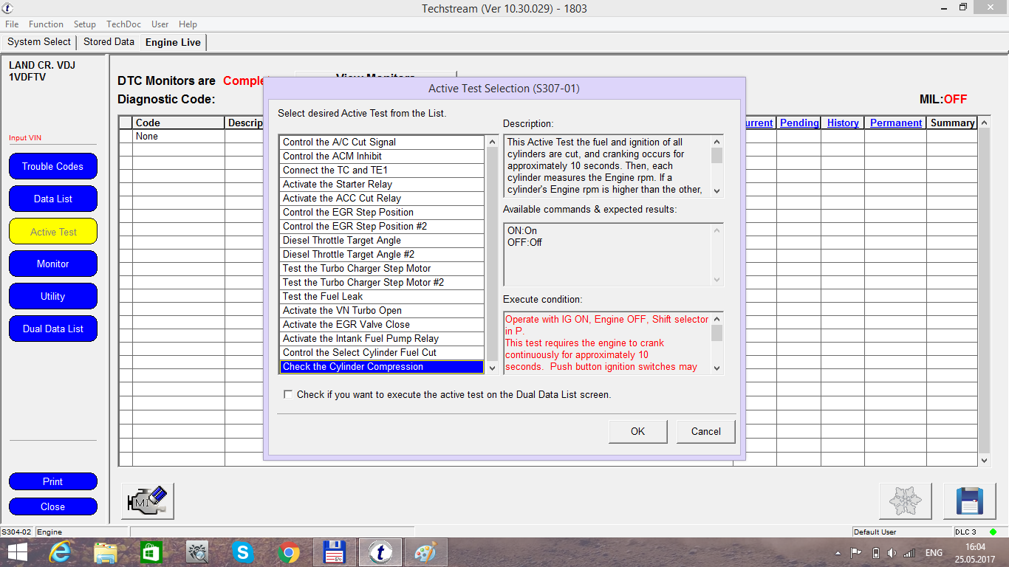Image resolution: width=1009 pixels, height=567 pixels.
Task: Switch to the Stored Data tab
Action: coord(109,42)
